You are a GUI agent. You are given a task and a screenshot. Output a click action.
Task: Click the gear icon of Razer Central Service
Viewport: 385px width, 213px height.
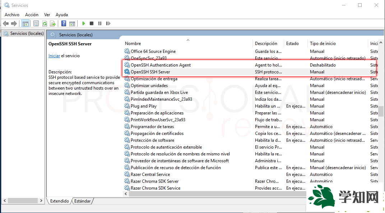pos(127,175)
